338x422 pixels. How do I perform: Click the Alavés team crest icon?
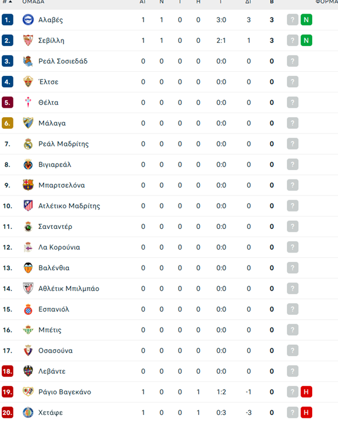28,19
